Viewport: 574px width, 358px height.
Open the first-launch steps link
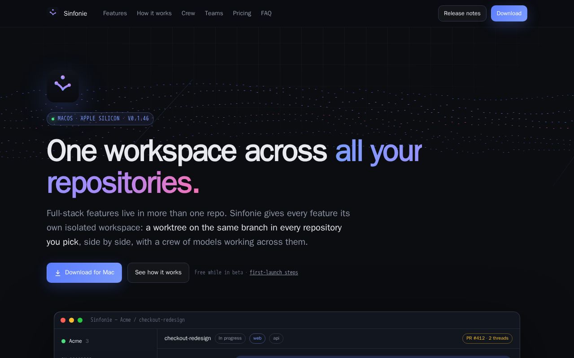point(274,273)
